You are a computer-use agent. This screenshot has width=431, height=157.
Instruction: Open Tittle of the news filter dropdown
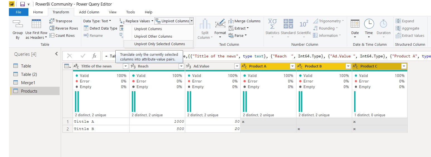click(x=126, y=66)
